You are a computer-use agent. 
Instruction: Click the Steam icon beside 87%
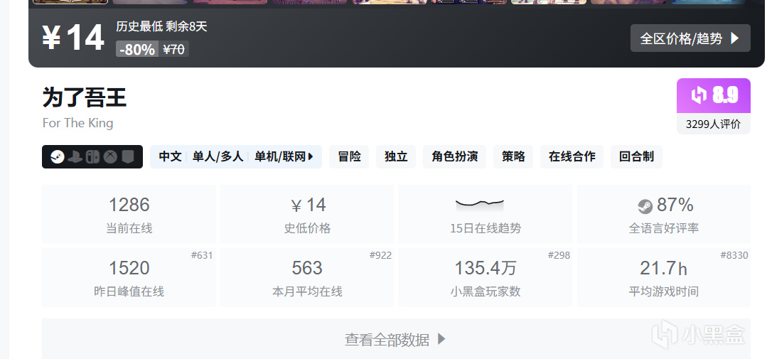pyautogui.click(x=645, y=206)
